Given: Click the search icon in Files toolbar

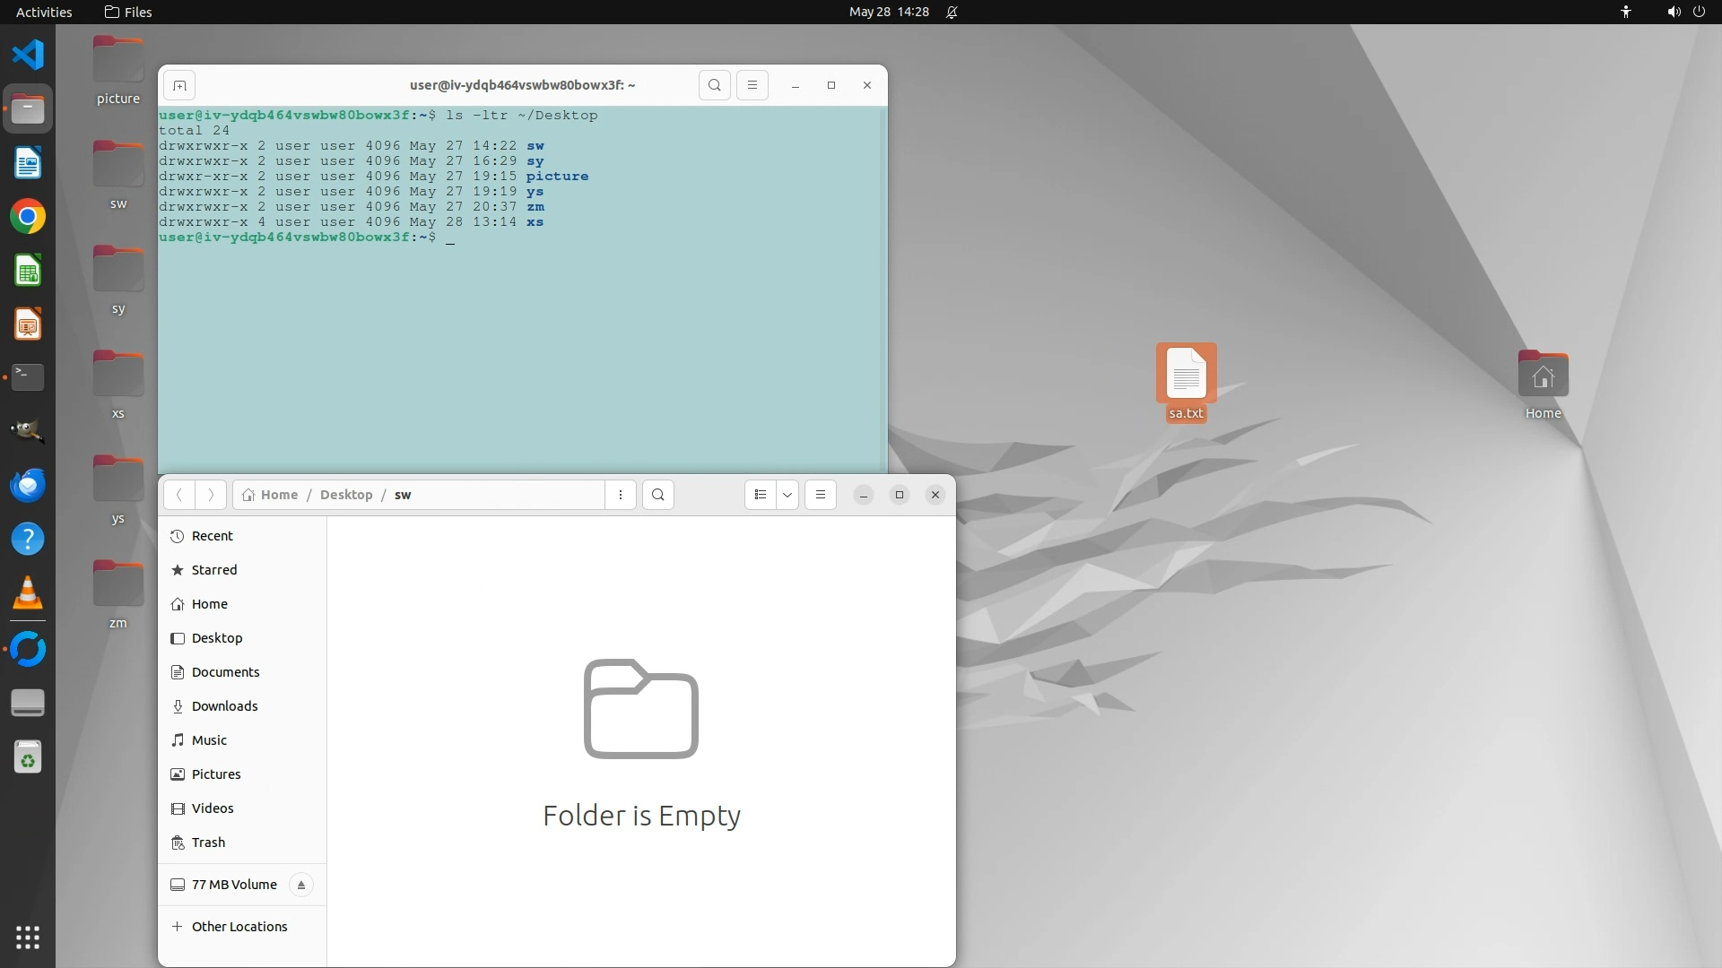Looking at the screenshot, I should point(658,495).
